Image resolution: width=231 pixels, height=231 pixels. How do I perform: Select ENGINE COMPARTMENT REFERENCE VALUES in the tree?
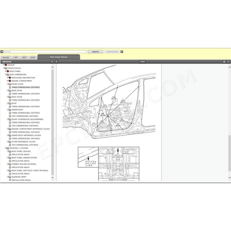31,129
